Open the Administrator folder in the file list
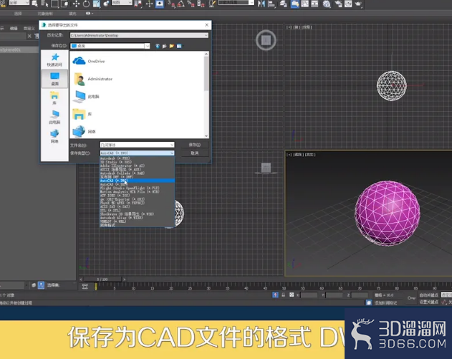This screenshot has width=452, height=359. click(93, 79)
